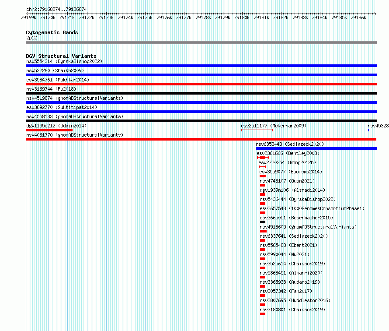Select the esv3892770 (Suktitipat2014) label

62,107
